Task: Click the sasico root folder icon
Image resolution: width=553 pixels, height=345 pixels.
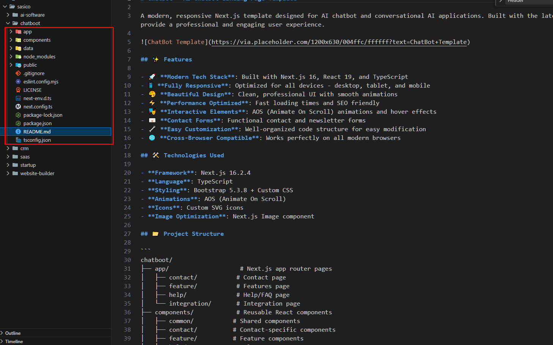Action: [12, 7]
